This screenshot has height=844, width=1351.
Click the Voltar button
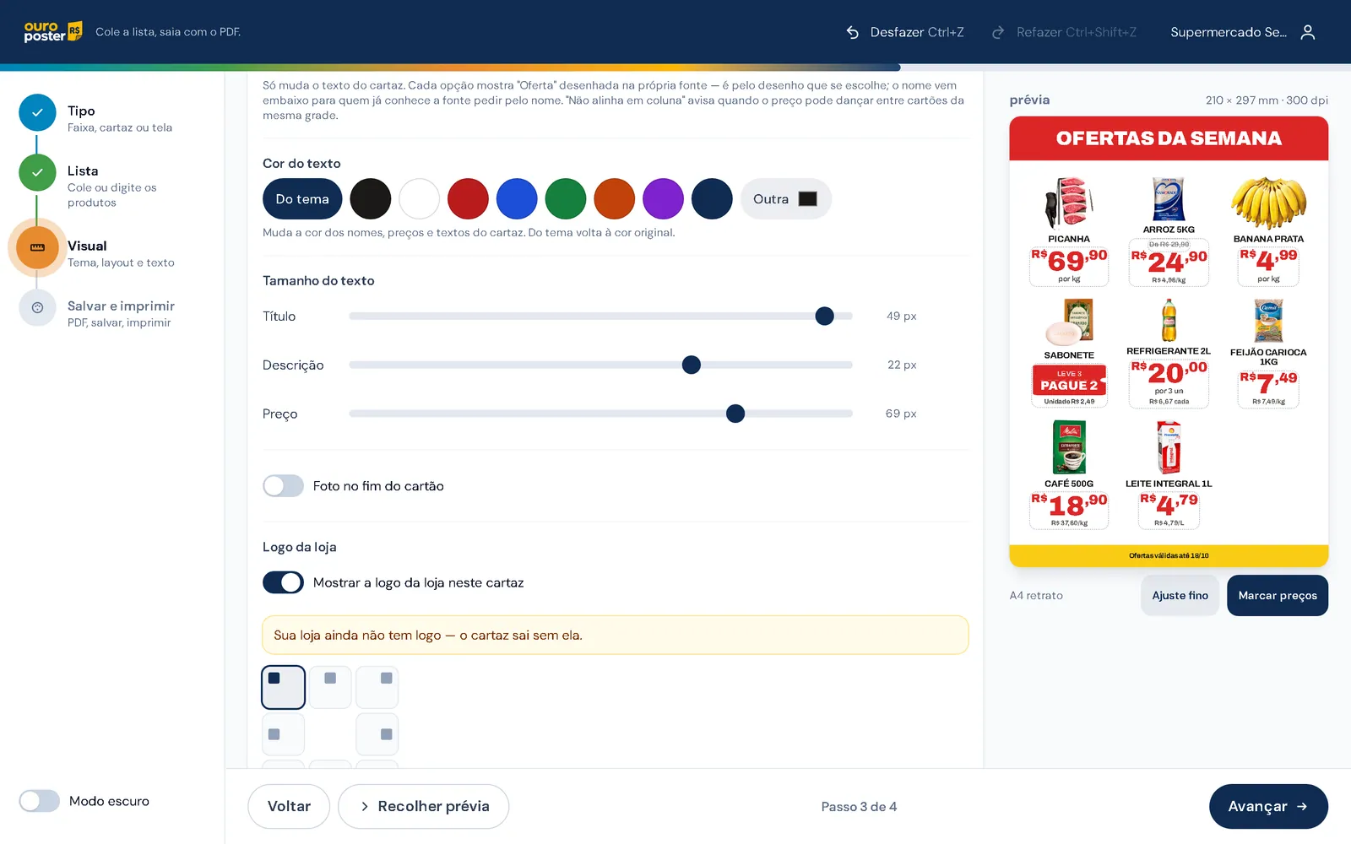289,807
